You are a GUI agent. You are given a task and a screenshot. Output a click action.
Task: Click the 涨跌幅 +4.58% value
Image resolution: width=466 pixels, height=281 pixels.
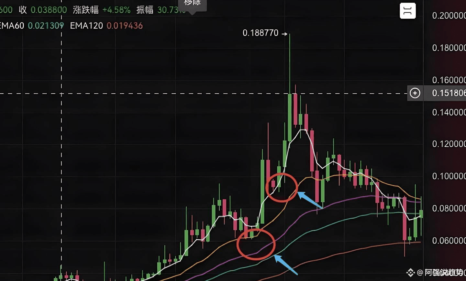102,10
